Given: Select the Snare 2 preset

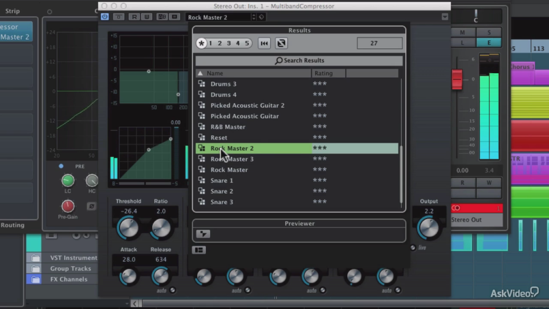Looking at the screenshot, I should point(297,192).
